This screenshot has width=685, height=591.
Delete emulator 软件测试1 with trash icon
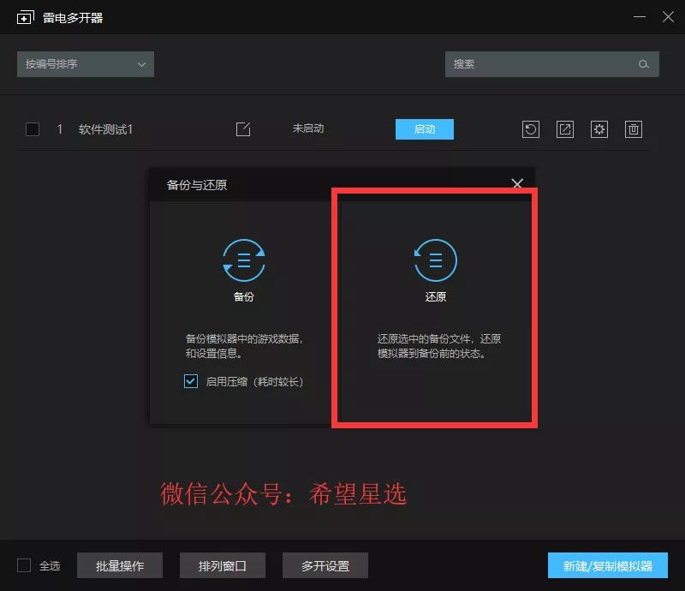[x=634, y=129]
